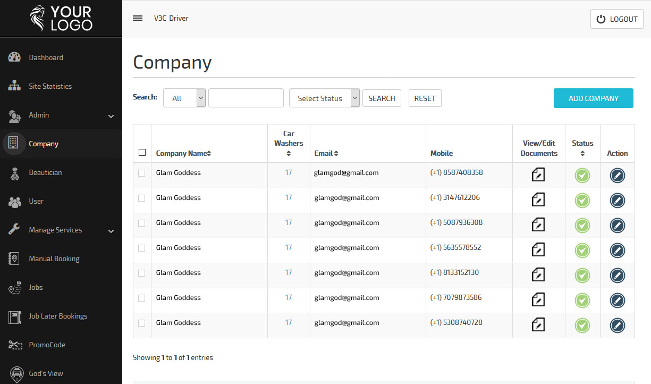This screenshot has width=651, height=384.
Task: Edit the company with mobile 8587408358
Action: pyautogui.click(x=618, y=176)
